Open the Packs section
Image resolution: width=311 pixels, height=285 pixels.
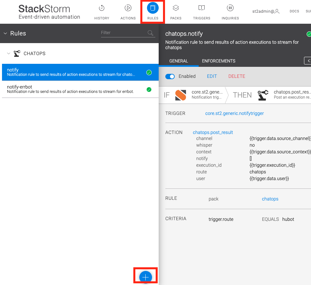pyautogui.click(x=176, y=12)
